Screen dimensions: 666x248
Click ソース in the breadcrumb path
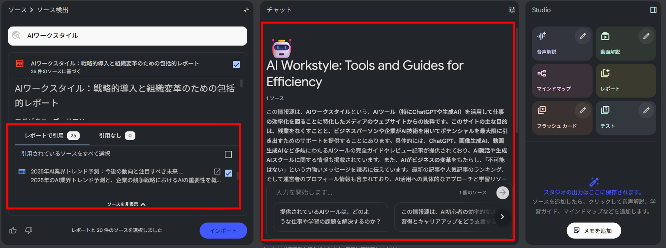coord(17,10)
